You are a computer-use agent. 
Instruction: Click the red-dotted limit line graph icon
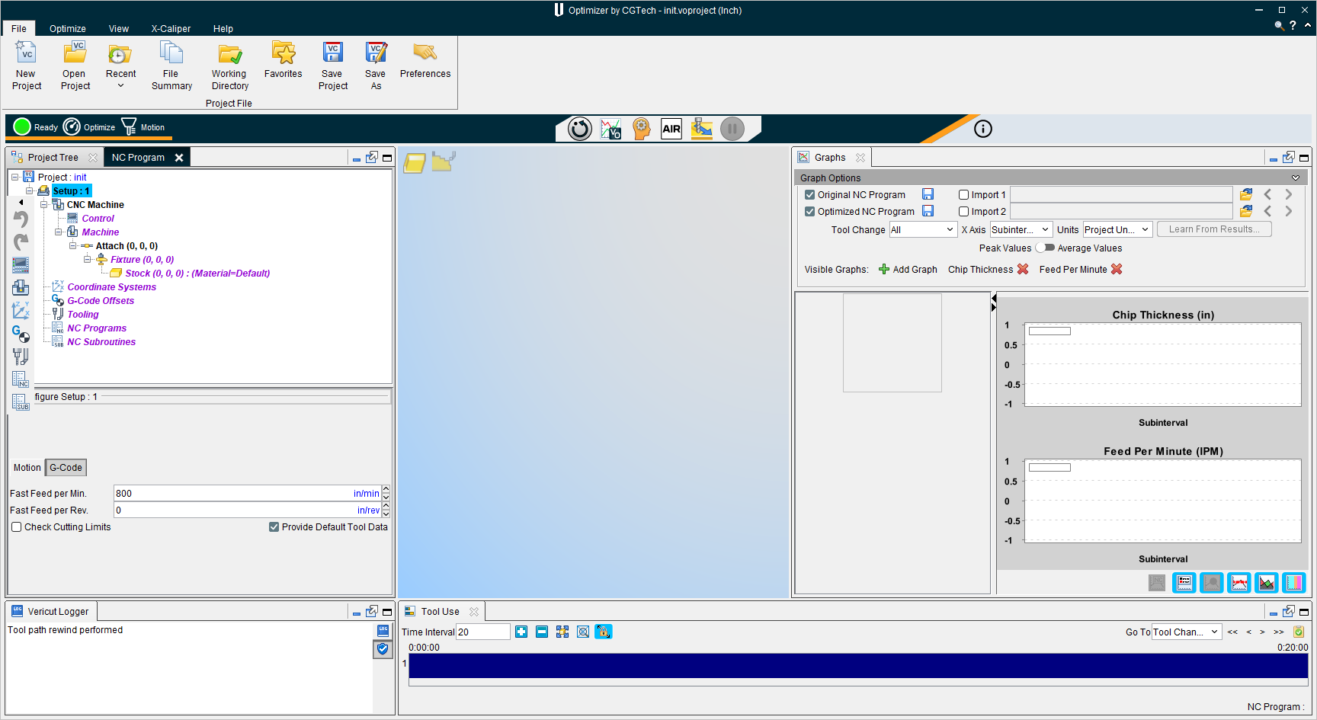tap(1239, 583)
